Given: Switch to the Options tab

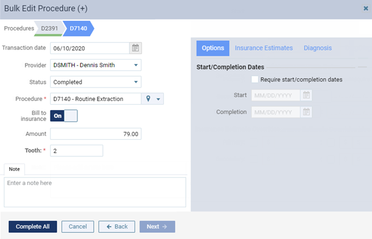Looking at the screenshot, I should point(213,48).
